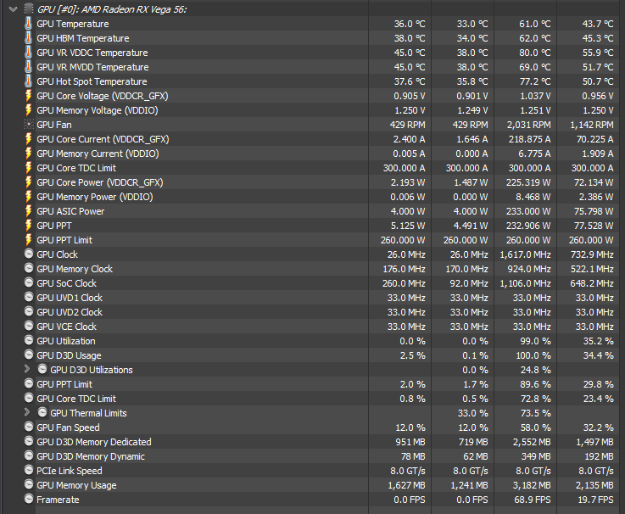Click the gauge icon for GPU Thermal Limits
Screen dimensions: 625x514
coord(42,412)
